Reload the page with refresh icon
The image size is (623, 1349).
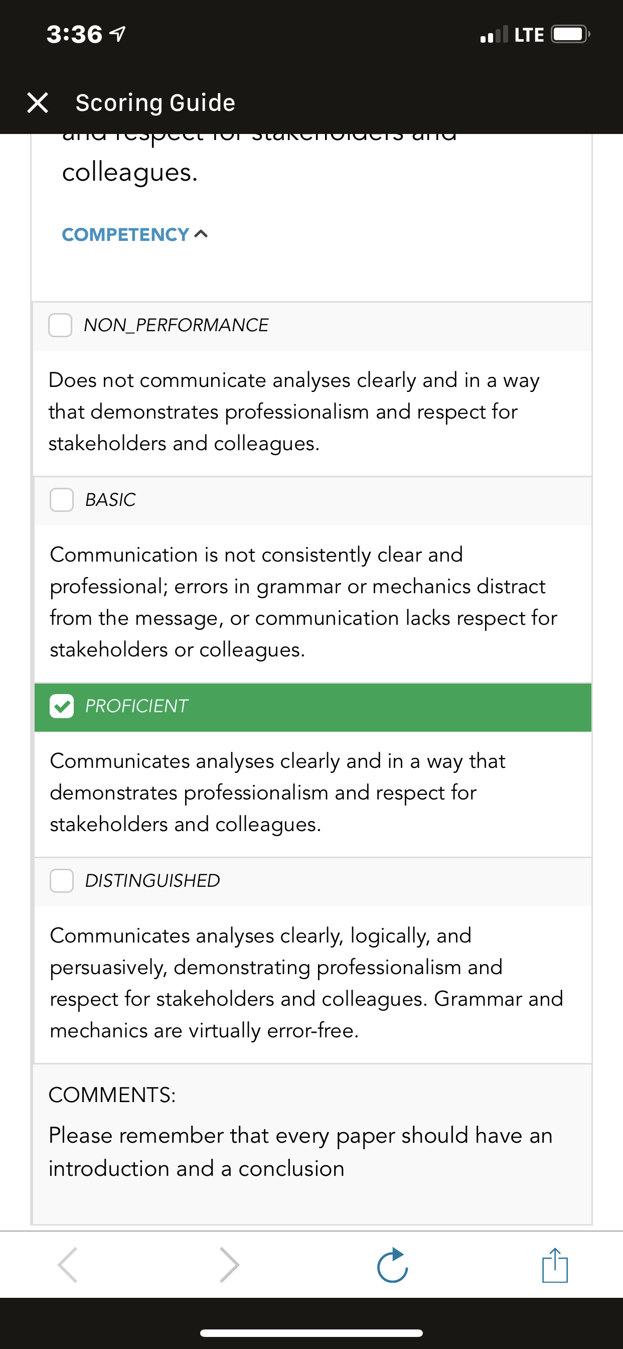click(x=393, y=1265)
